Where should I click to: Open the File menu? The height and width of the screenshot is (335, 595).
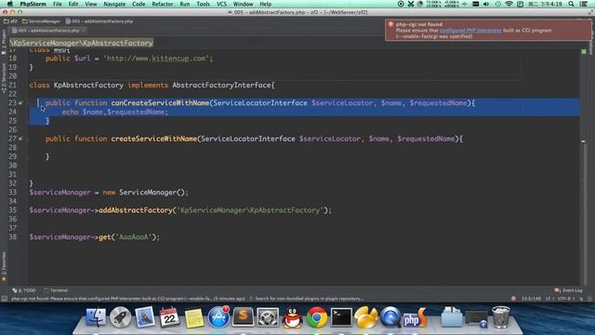58,4
